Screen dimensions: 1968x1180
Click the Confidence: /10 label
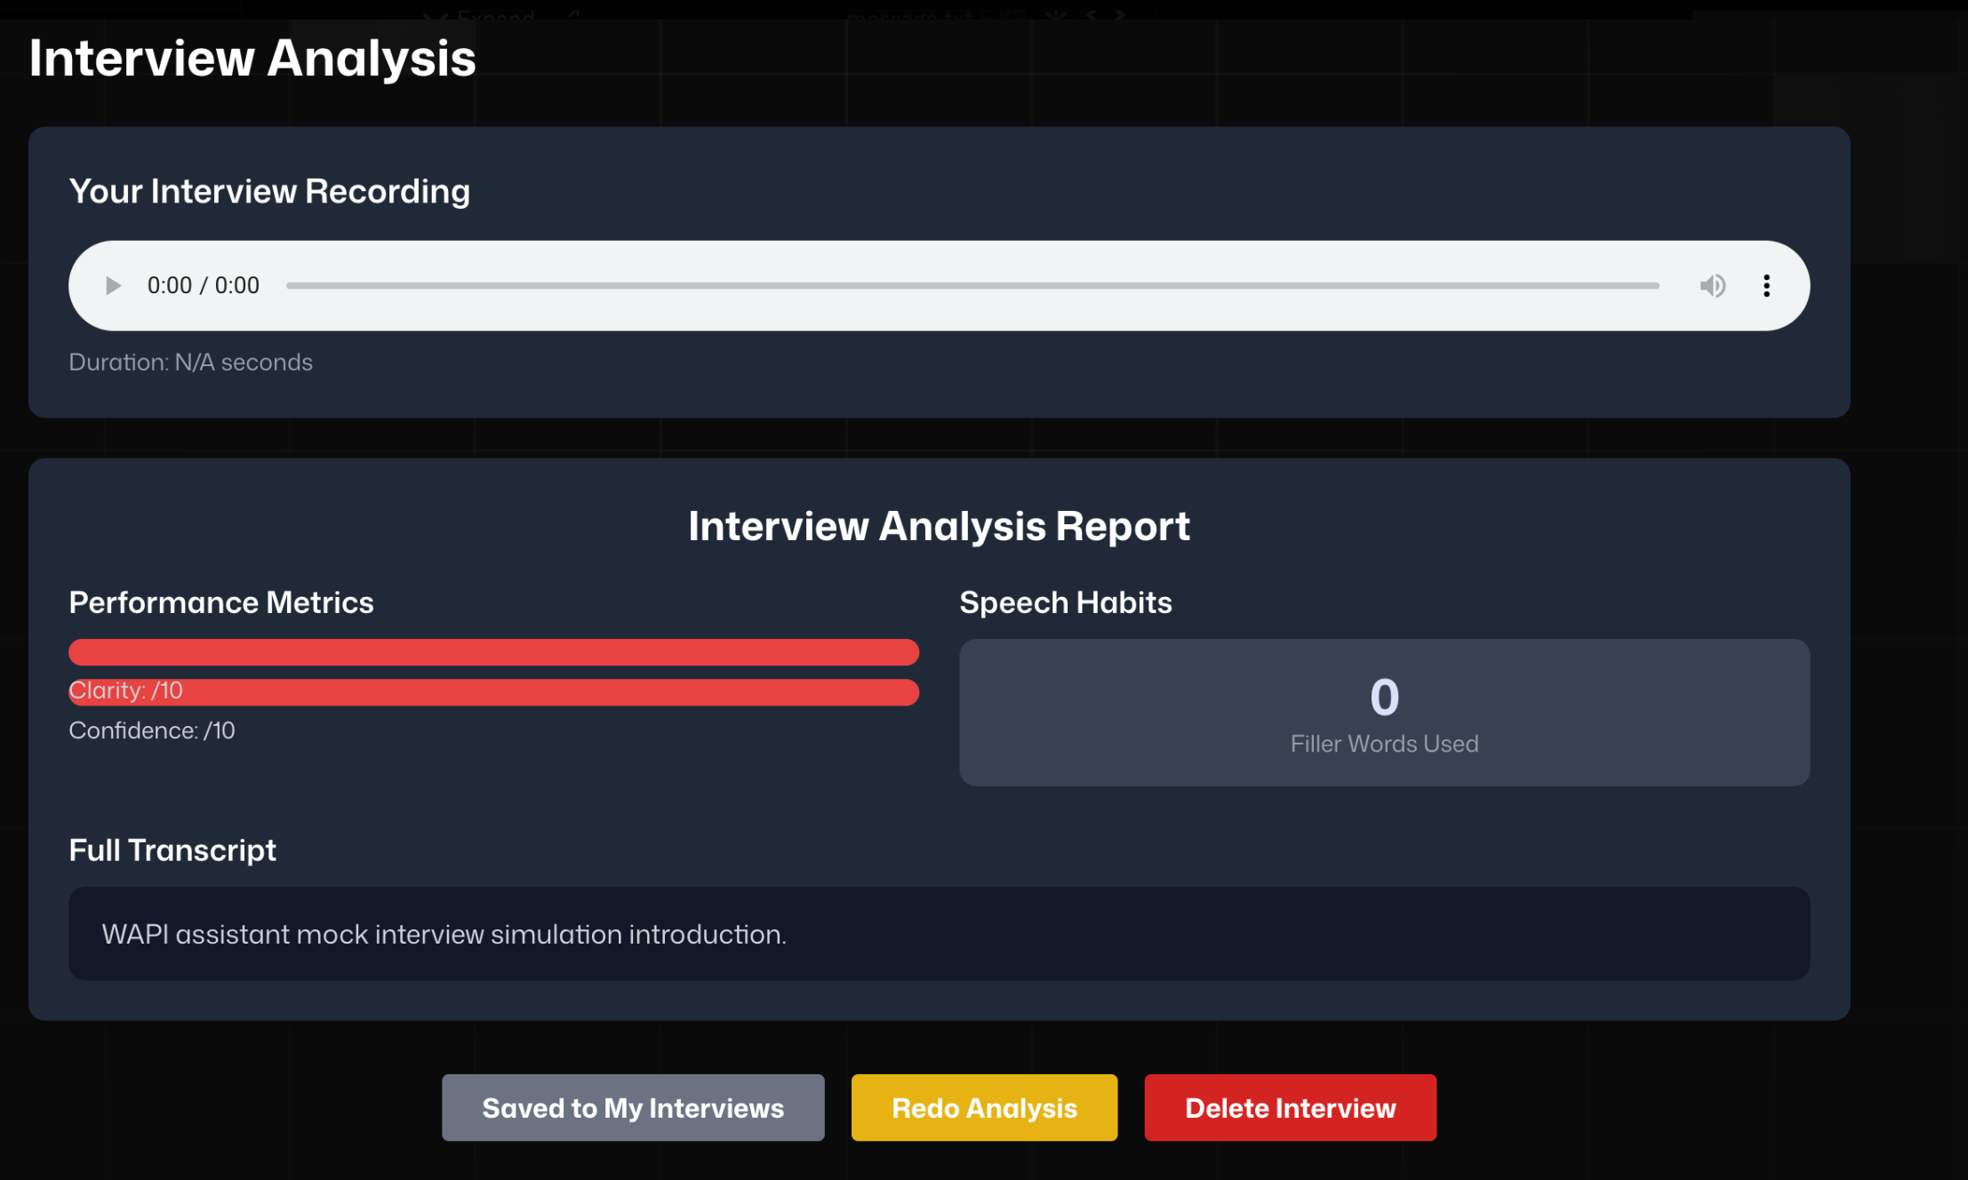(x=152, y=730)
